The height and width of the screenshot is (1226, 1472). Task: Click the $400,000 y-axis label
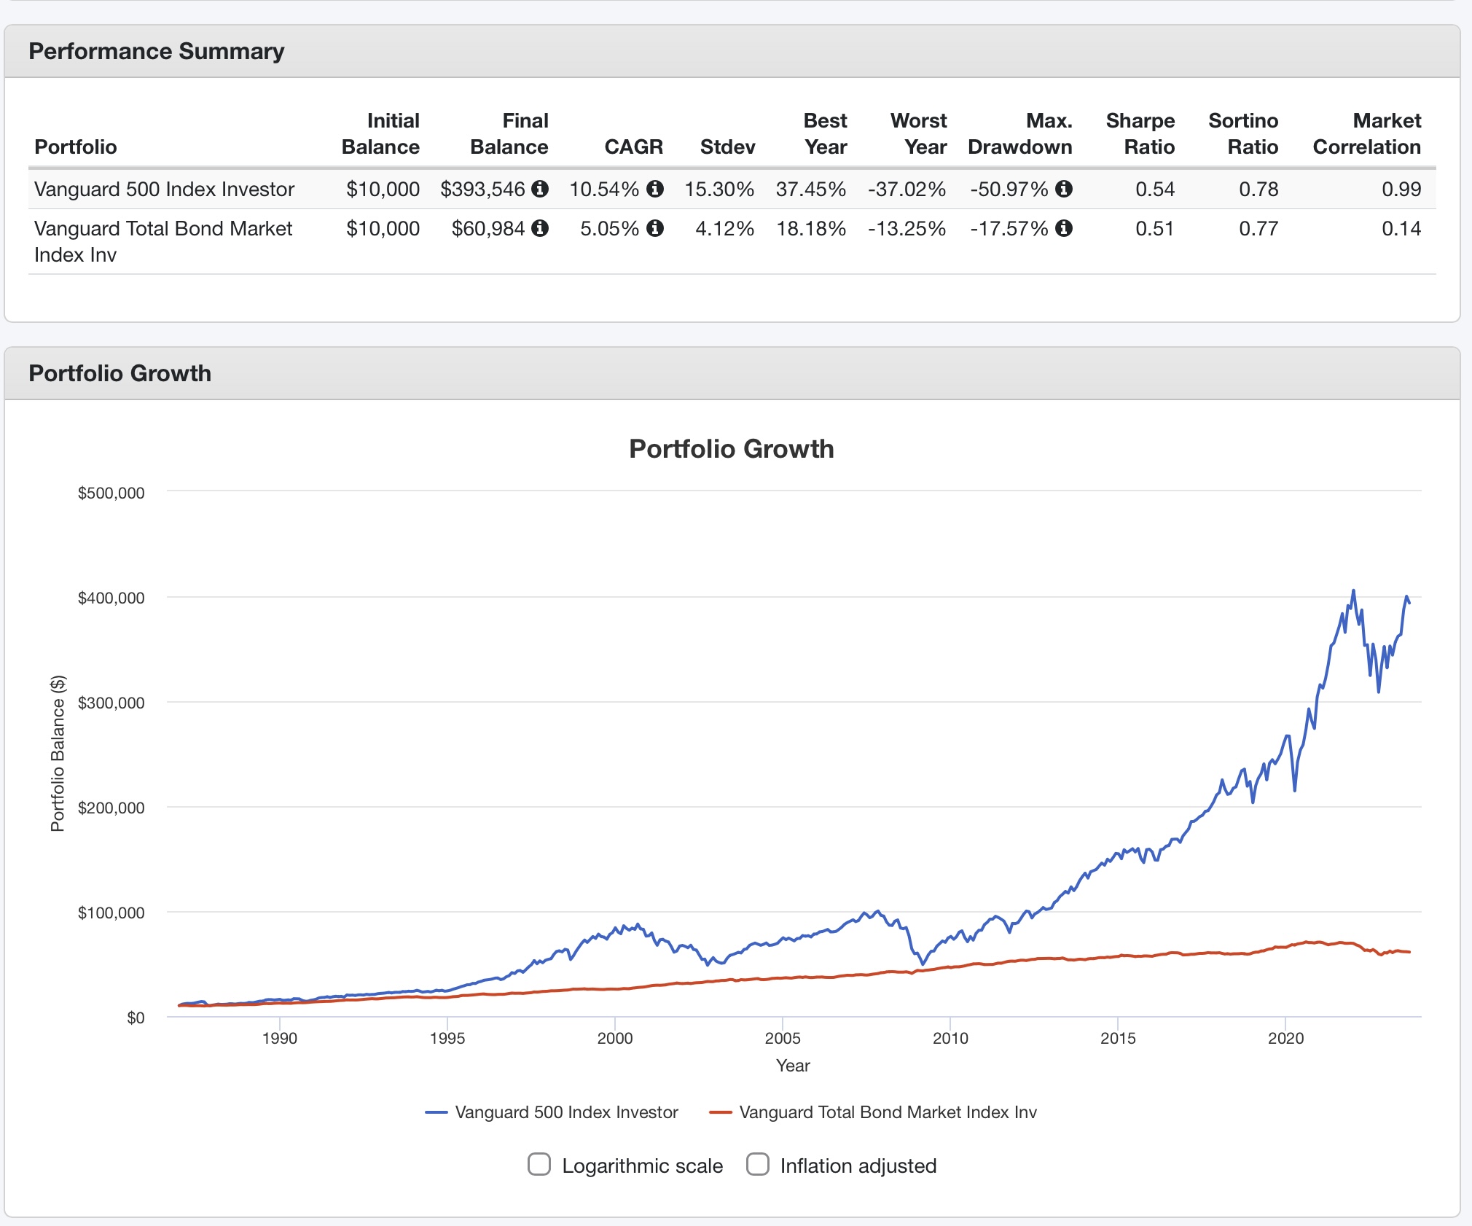tap(111, 598)
